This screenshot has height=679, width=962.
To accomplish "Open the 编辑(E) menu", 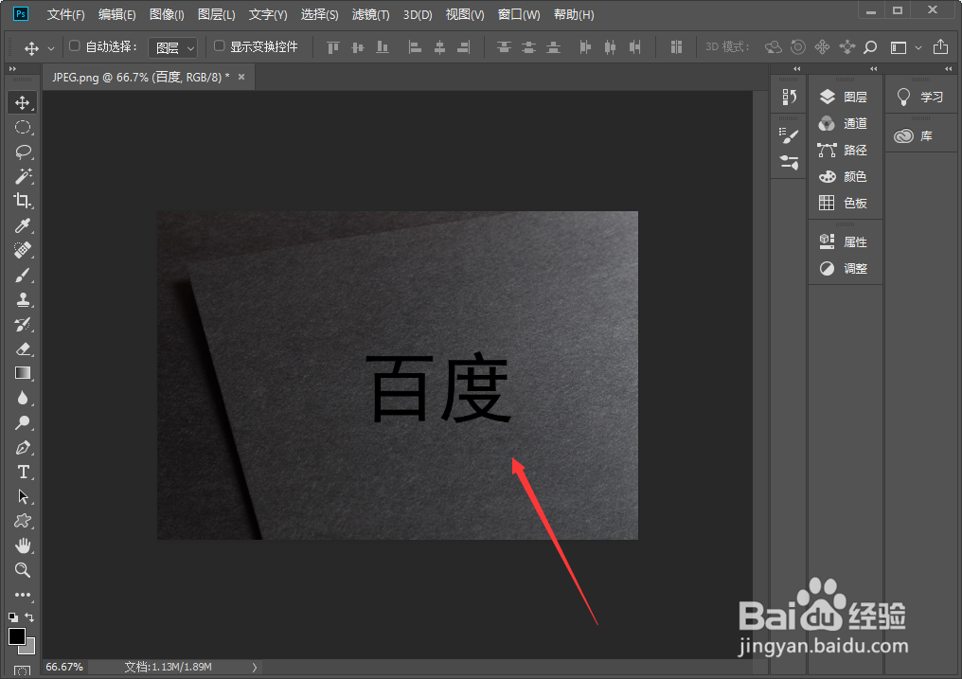I will (x=116, y=15).
